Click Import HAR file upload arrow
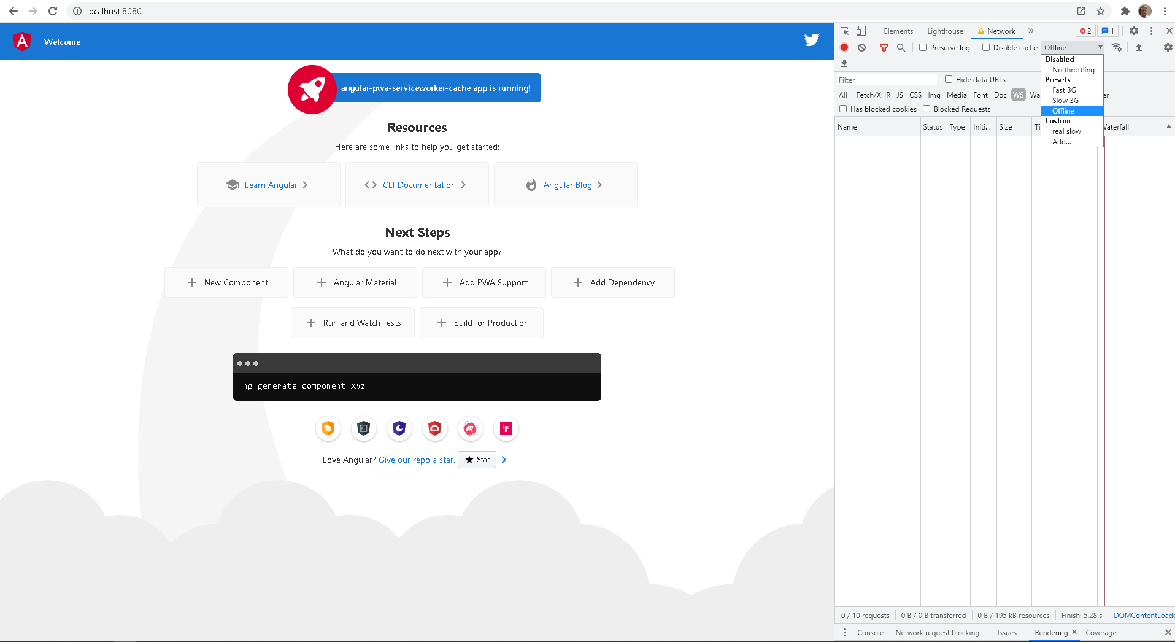The height and width of the screenshot is (642, 1175). point(1139,47)
